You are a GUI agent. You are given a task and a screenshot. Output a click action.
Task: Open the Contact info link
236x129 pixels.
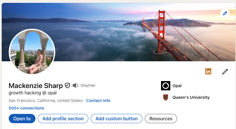tap(98, 101)
